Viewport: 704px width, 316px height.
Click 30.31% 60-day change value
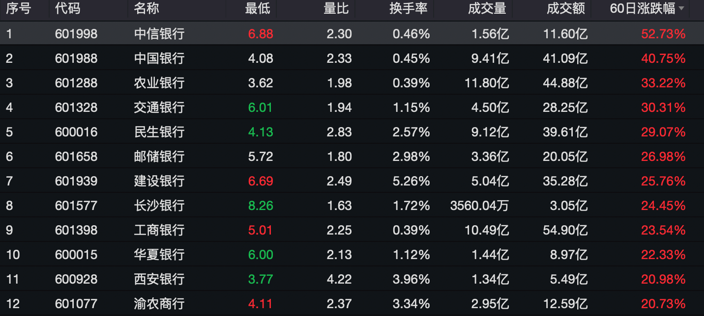(663, 107)
